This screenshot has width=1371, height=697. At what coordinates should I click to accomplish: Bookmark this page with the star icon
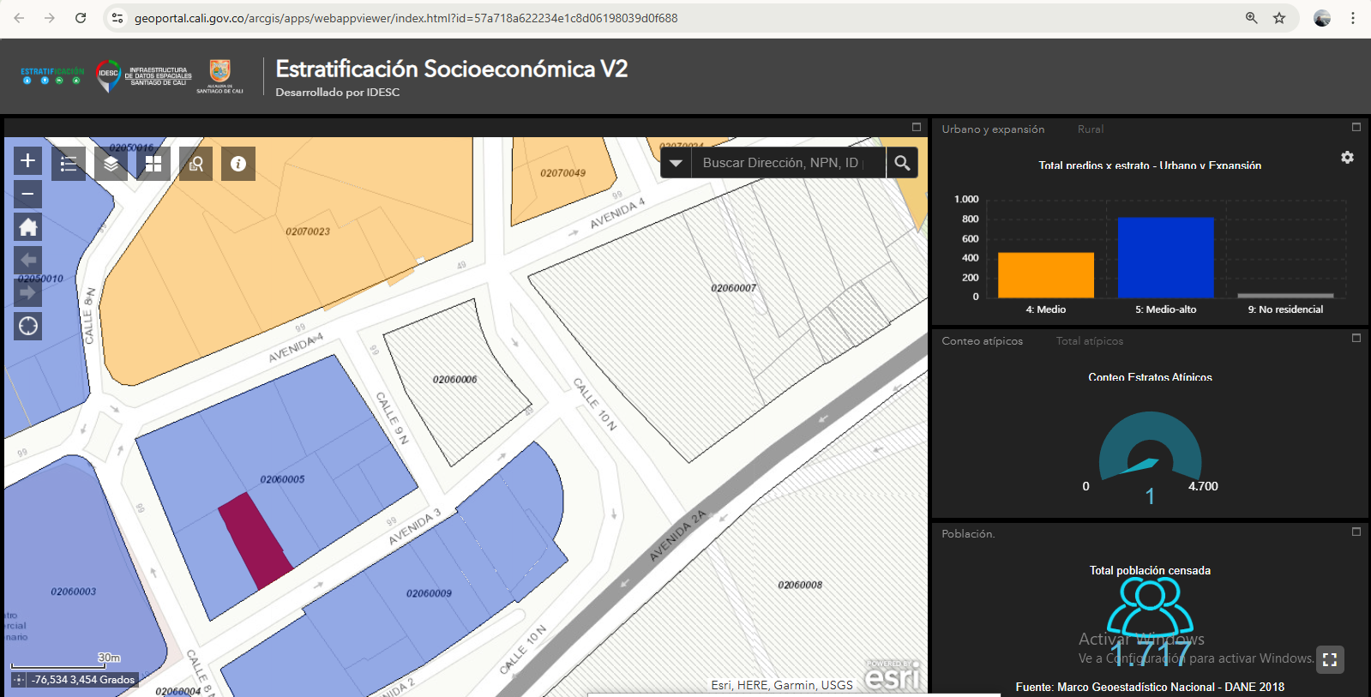pos(1279,18)
